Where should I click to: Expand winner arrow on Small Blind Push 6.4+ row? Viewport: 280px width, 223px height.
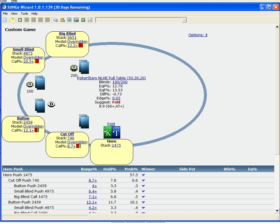[143, 191]
